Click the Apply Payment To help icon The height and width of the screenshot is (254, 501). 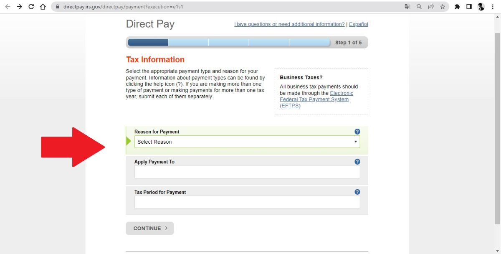pos(357,162)
